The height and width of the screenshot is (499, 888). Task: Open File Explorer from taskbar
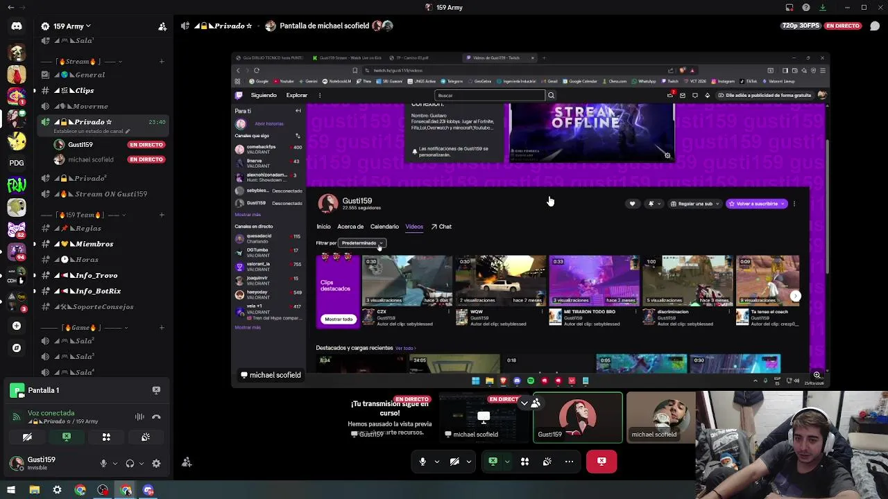[34, 490]
